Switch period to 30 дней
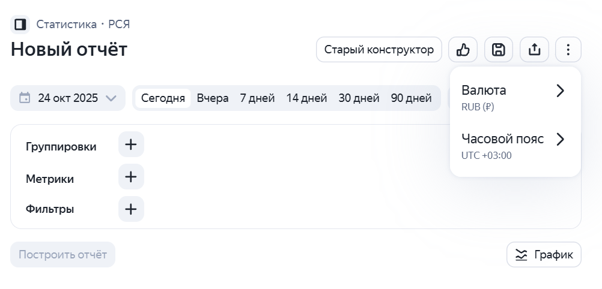Screen dimensions: 602x289 (359, 98)
